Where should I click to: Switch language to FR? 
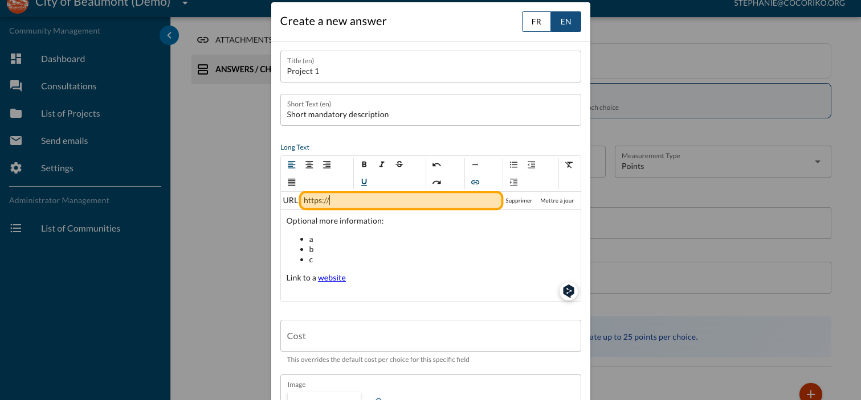pyautogui.click(x=536, y=22)
